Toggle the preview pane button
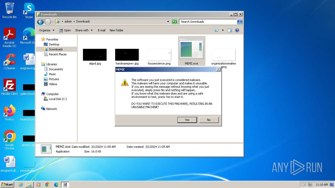 (x=230, y=30)
